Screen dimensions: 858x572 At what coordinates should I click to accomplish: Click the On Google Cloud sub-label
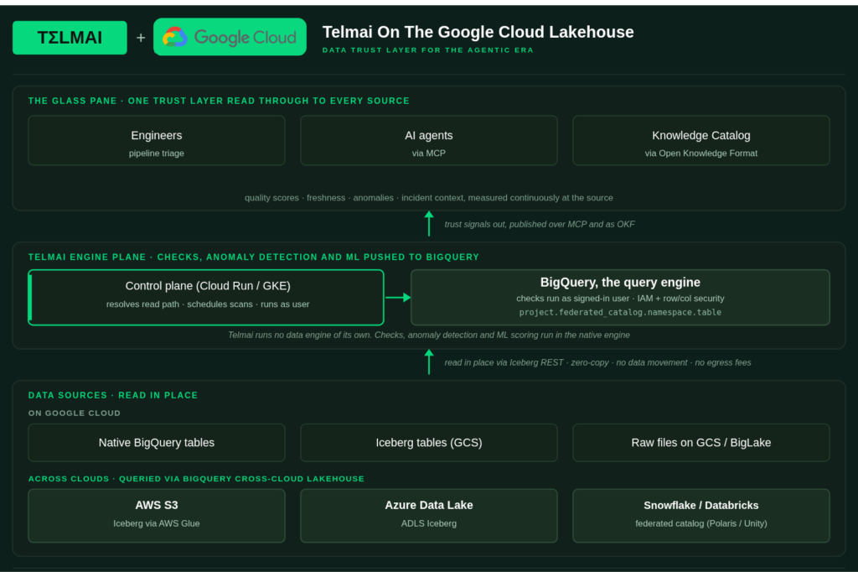coord(74,413)
